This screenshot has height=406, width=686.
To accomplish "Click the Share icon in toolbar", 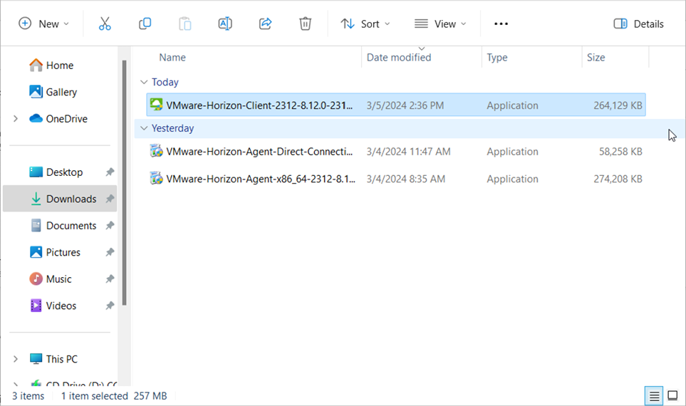I will click(265, 24).
